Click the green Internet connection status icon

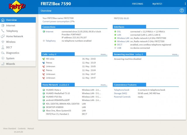pyautogui.click(x=44, y=31)
